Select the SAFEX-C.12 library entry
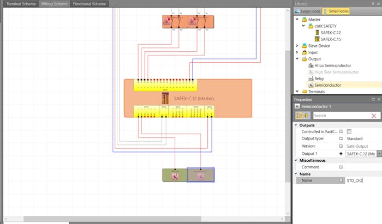This screenshot has height=224, width=382. pyautogui.click(x=331, y=33)
